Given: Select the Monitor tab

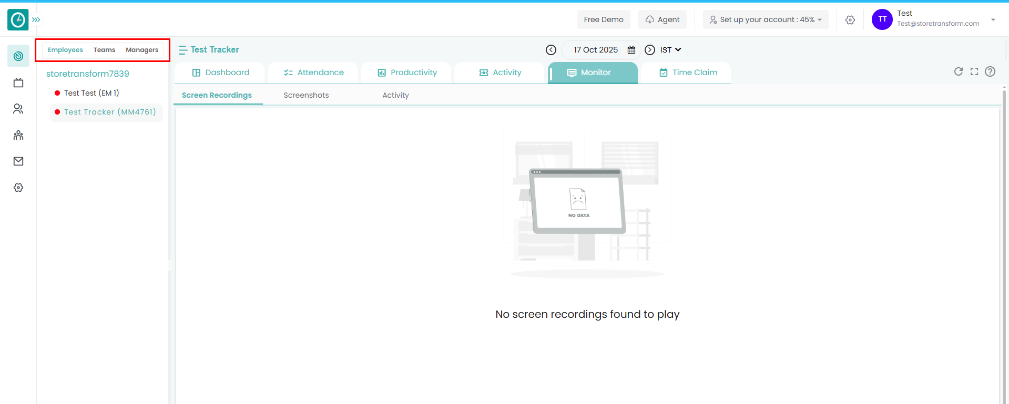Looking at the screenshot, I should coord(593,72).
